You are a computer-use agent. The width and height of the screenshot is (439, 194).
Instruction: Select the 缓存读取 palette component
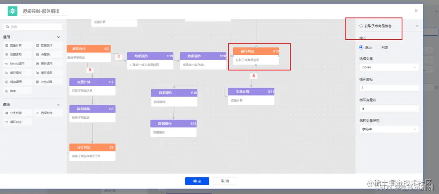point(49,73)
